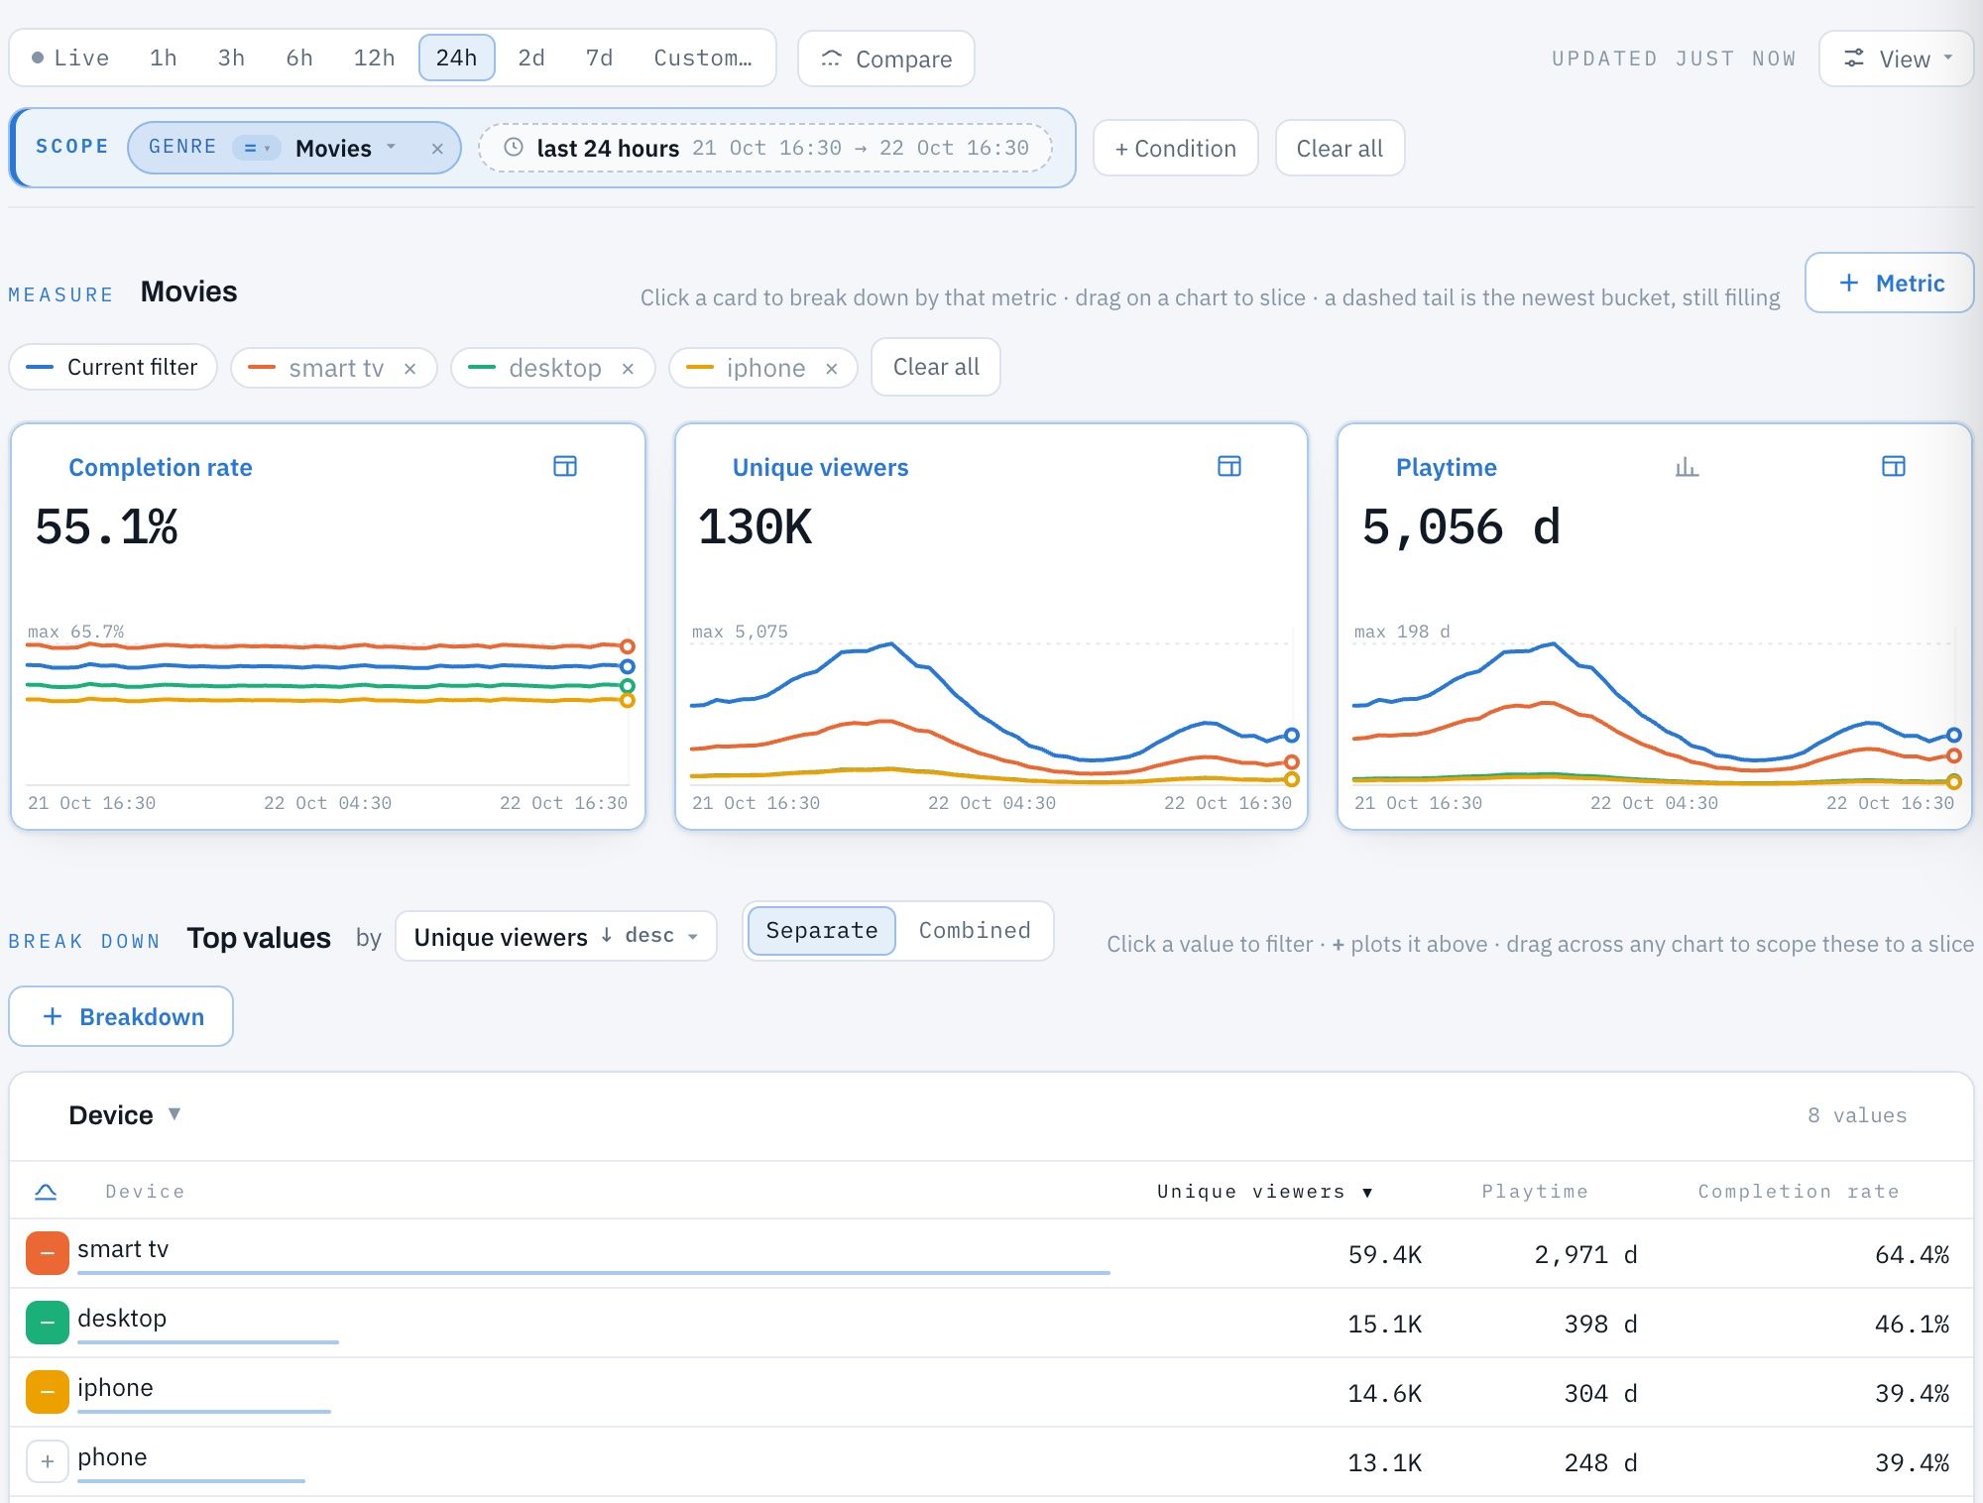Sort table by Playtime column

1535,1191
